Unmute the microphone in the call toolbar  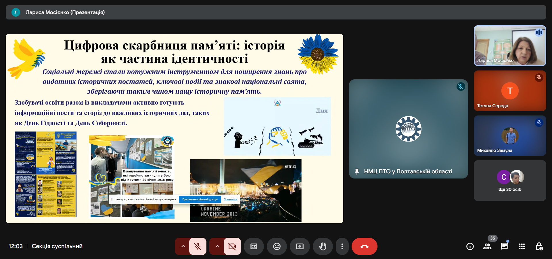(198, 246)
